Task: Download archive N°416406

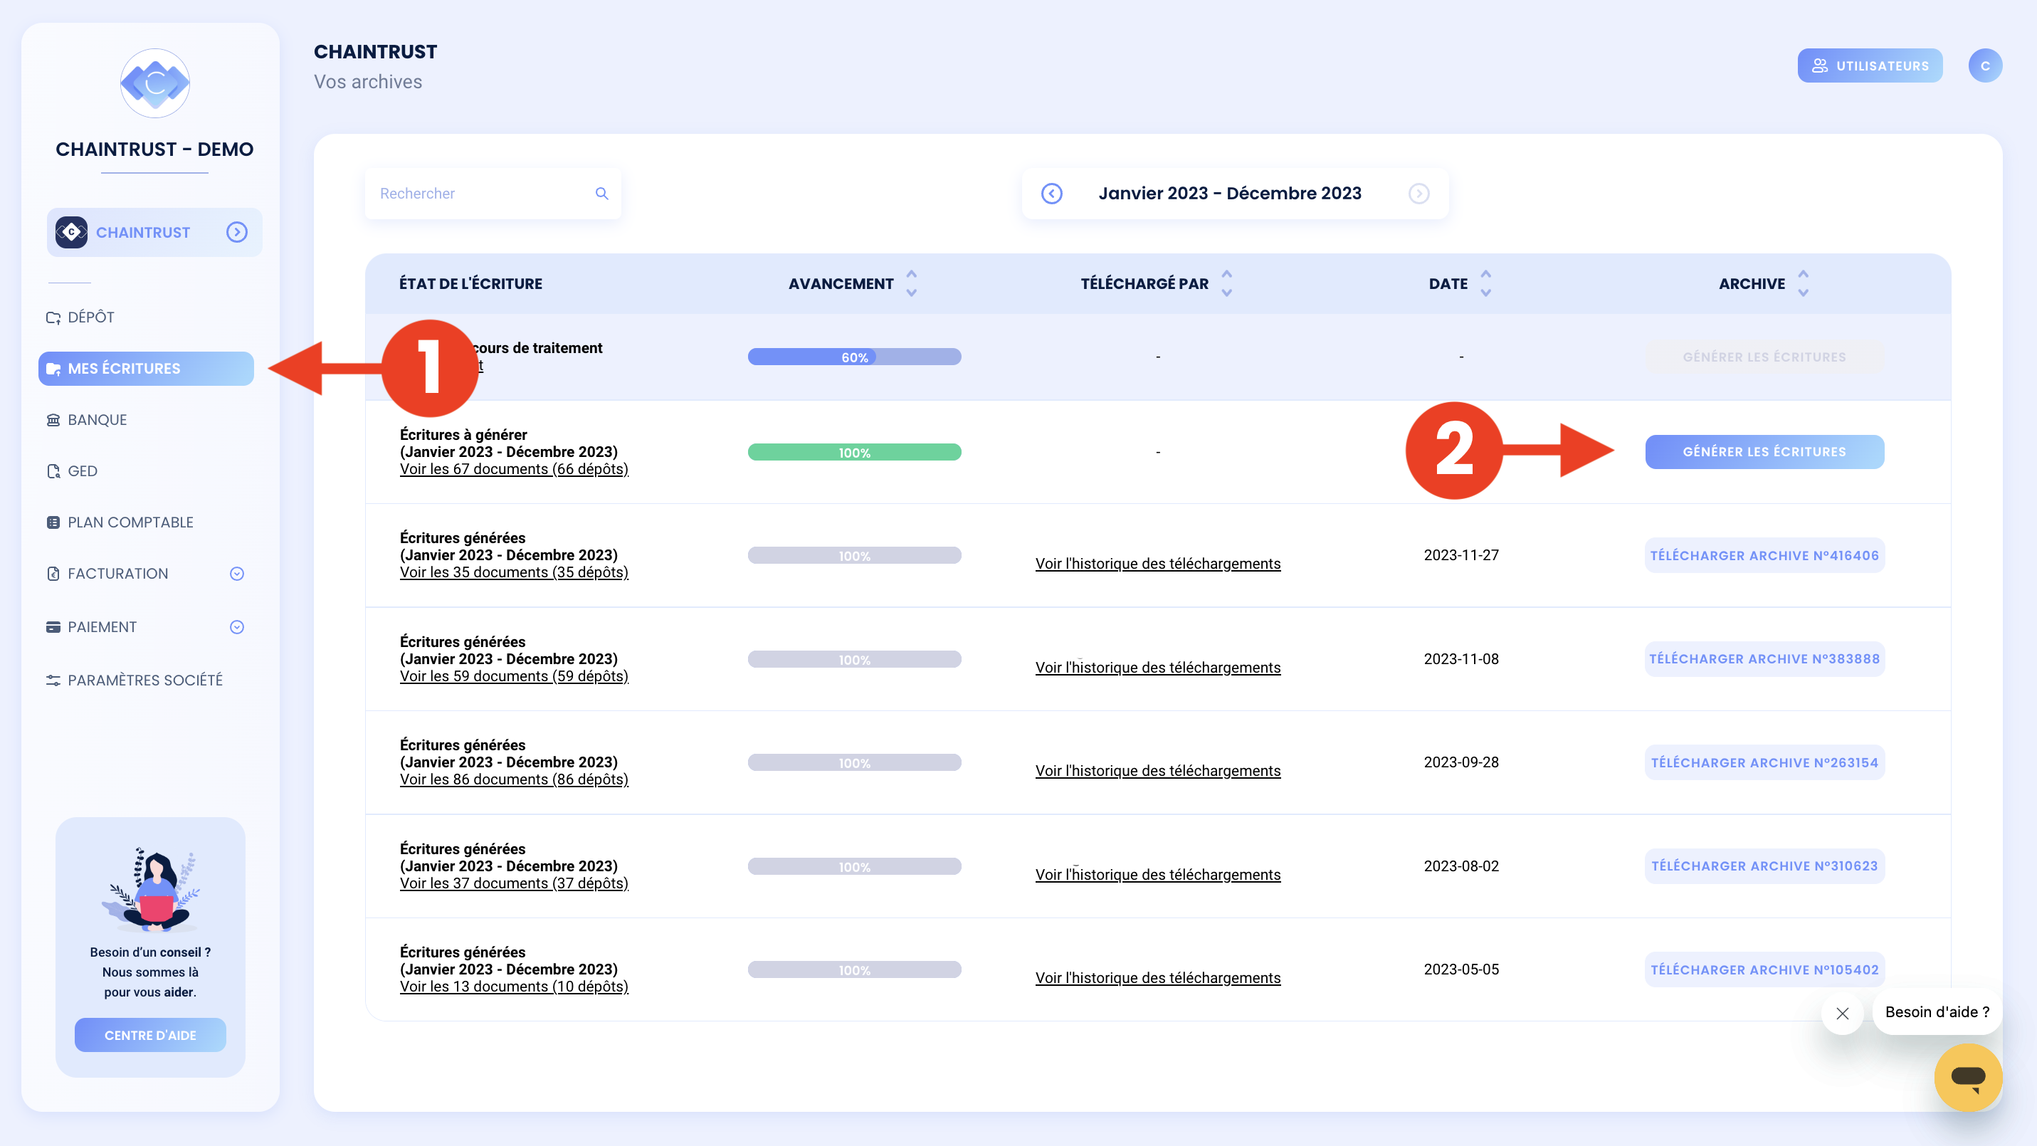Action: 1764,556
